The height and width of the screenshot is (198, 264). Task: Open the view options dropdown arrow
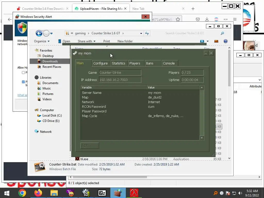(x=208, y=41)
